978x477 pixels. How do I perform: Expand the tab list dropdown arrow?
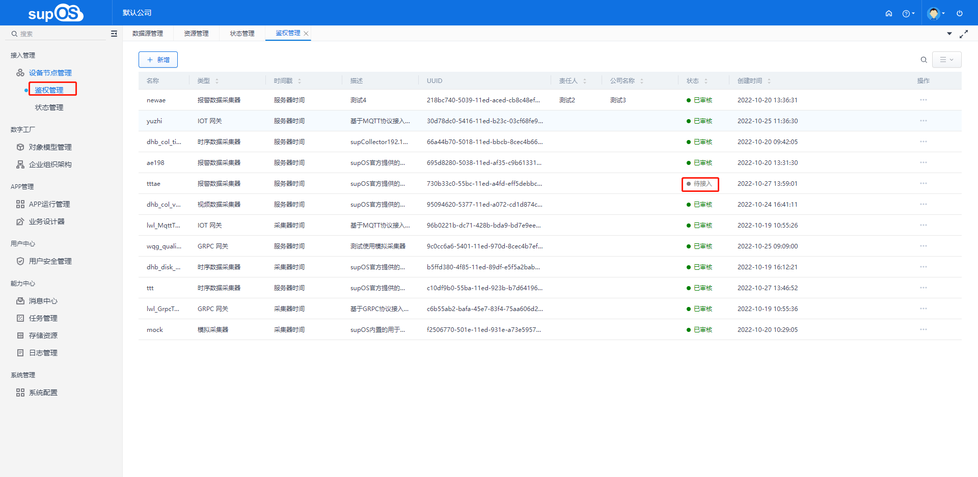[949, 34]
